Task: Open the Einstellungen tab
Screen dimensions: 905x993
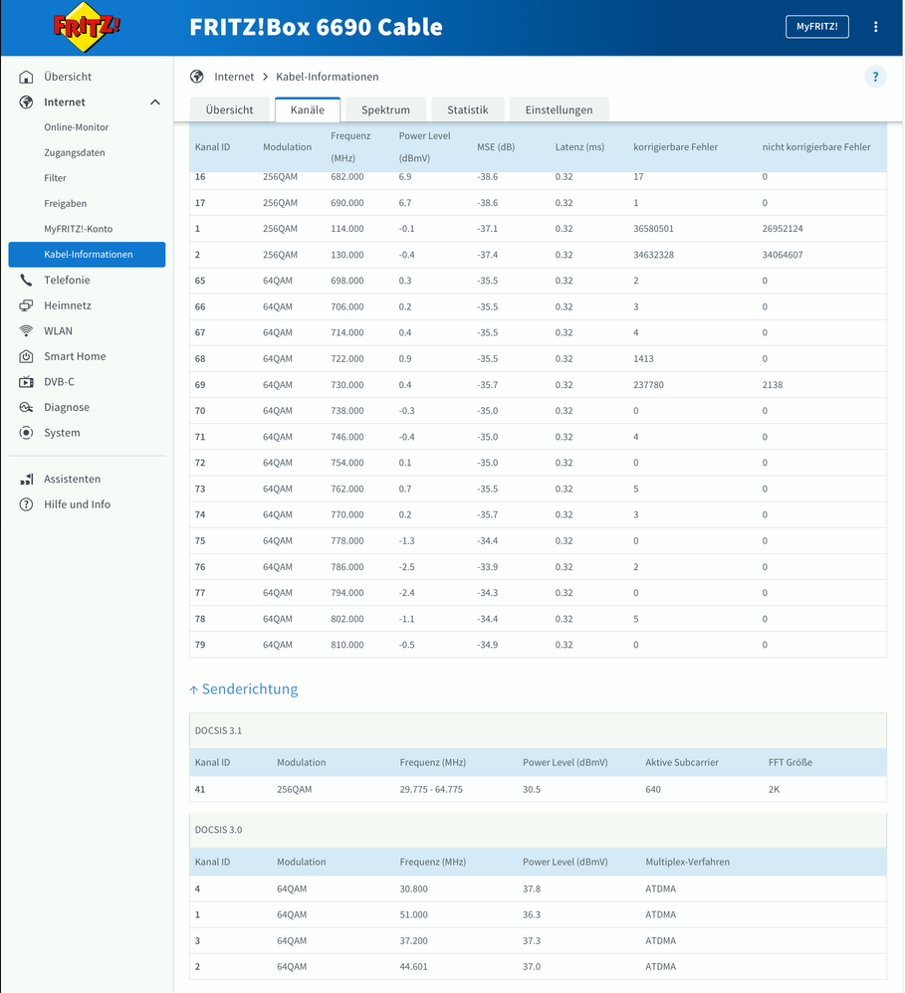Action: tap(559, 109)
